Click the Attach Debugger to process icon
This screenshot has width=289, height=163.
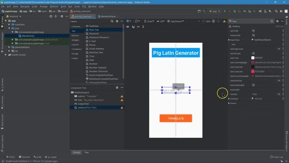[x=249, y=11]
